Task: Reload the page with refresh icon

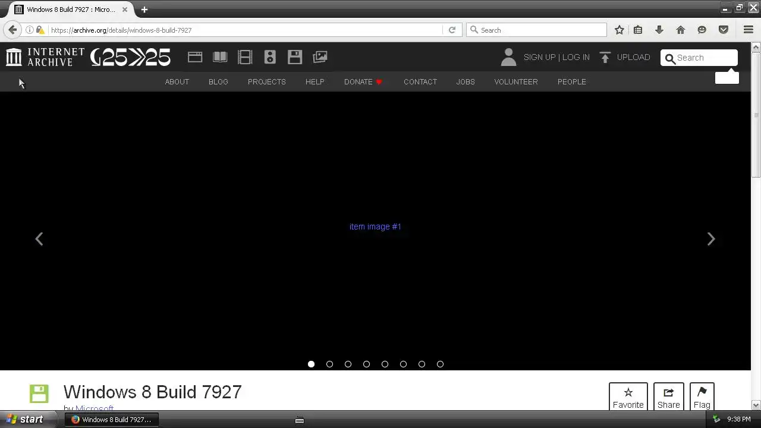Action: click(452, 30)
